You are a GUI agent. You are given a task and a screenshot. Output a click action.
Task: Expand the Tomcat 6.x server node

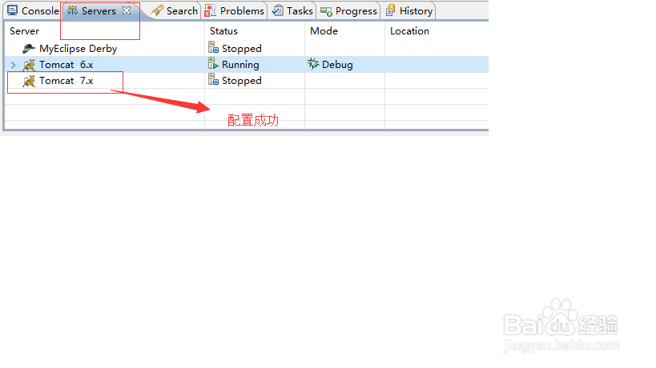(14, 65)
